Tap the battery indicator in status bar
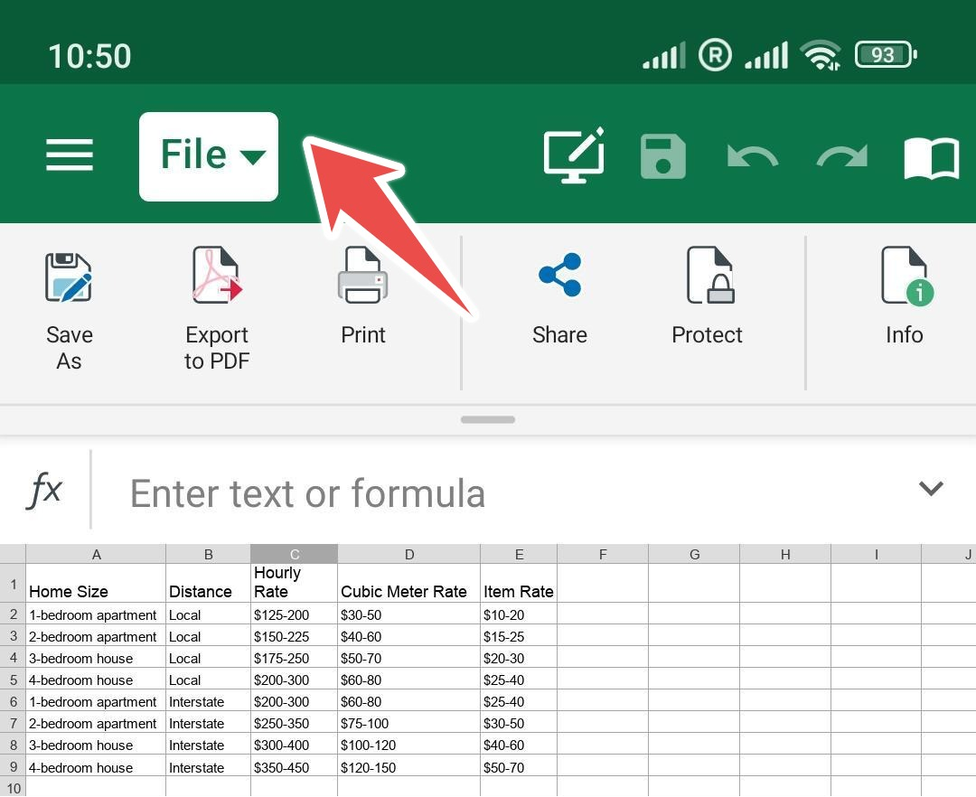976x797 pixels. [x=886, y=55]
